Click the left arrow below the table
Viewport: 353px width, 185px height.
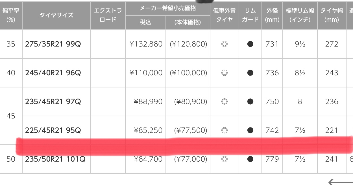point(340,182)
